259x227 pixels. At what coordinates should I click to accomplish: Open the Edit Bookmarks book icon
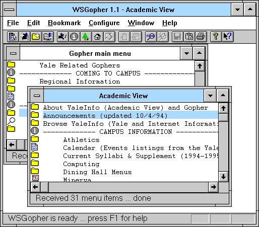click(x=48, y=36)
